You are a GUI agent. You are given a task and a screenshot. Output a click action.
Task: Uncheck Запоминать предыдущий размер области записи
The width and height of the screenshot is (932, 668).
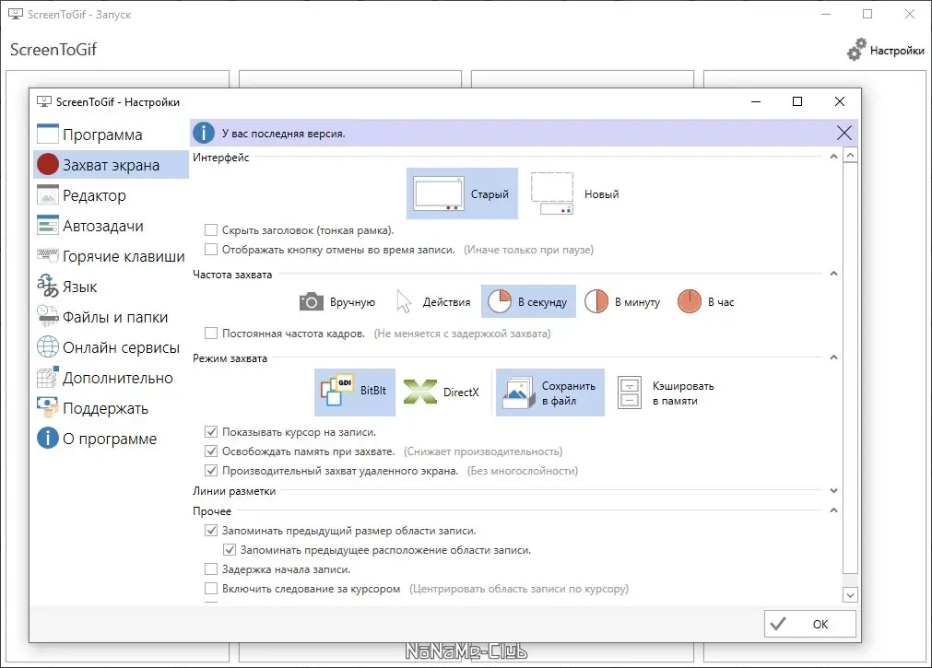click(211, 530)
